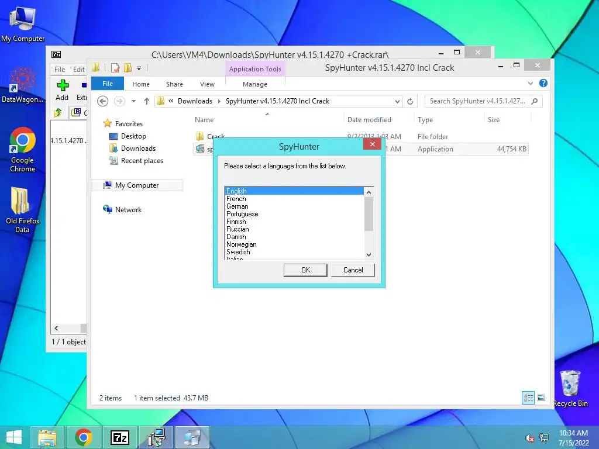599x449 pixels.
Task: Select Favorites in the navigation pane
Action: (129, 124)
